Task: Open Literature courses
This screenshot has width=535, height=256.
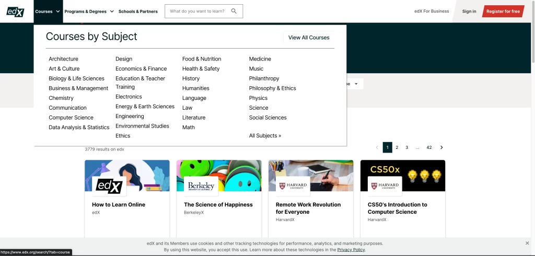Action: click(x=194, y=118)
